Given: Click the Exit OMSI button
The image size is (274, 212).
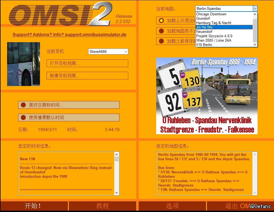Looking at the screenshot, I should [x=240, y=206].
